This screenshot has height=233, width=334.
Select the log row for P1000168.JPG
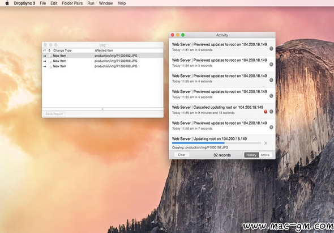tap(102, 61)
